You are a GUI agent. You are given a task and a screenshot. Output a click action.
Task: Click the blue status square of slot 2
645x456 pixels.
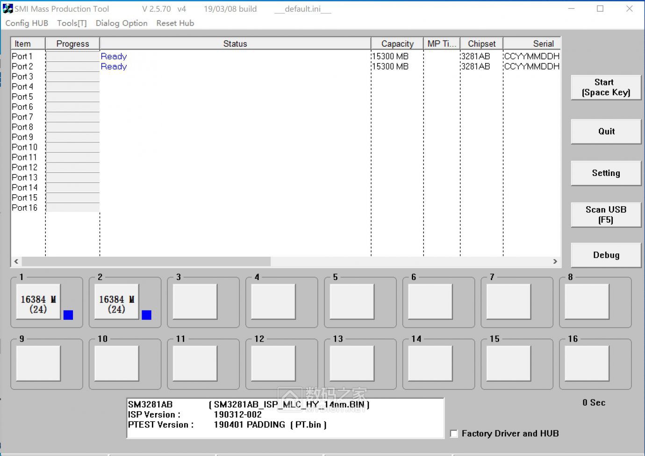[146, 315]
